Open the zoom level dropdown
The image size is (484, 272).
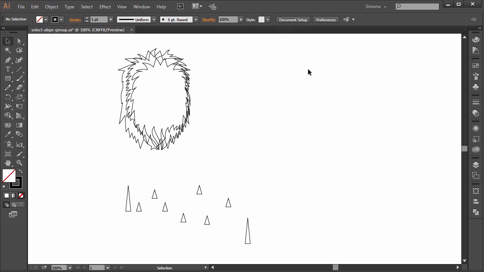pos(70,268)
